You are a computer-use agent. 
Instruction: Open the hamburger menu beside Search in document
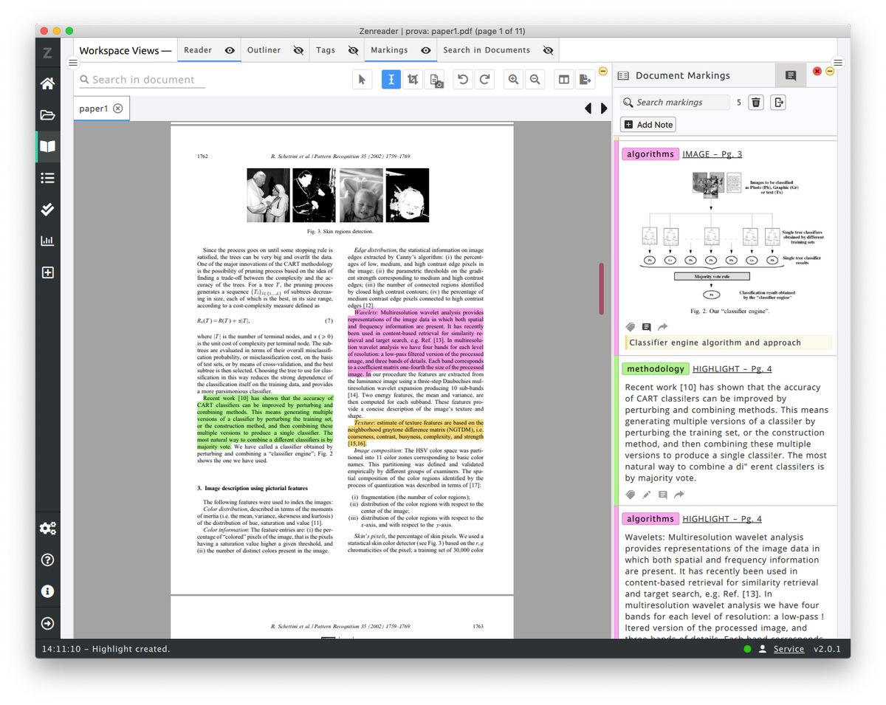point(73,63)
